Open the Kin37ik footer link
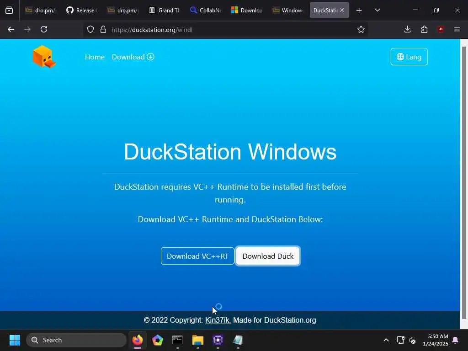 [x=218, y=320]
